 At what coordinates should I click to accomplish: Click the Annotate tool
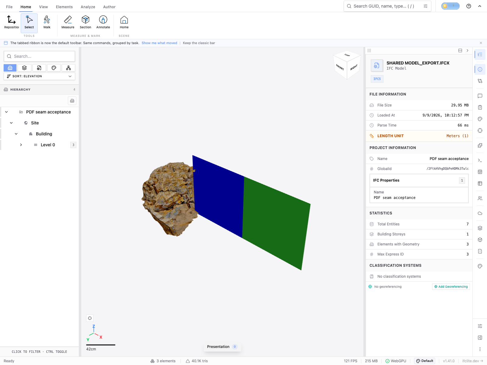[103, 23]
